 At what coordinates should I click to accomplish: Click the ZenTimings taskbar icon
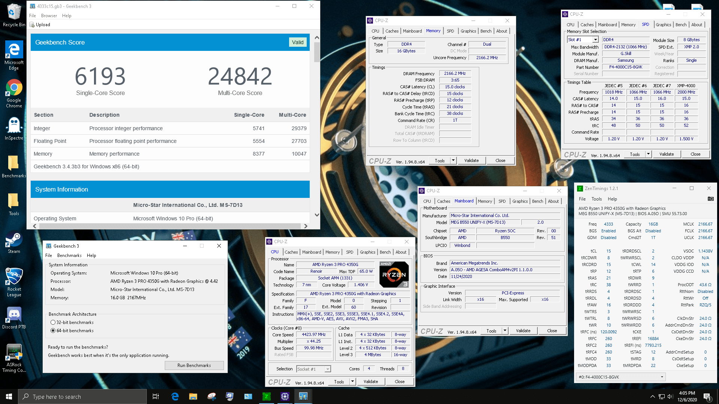267,397
